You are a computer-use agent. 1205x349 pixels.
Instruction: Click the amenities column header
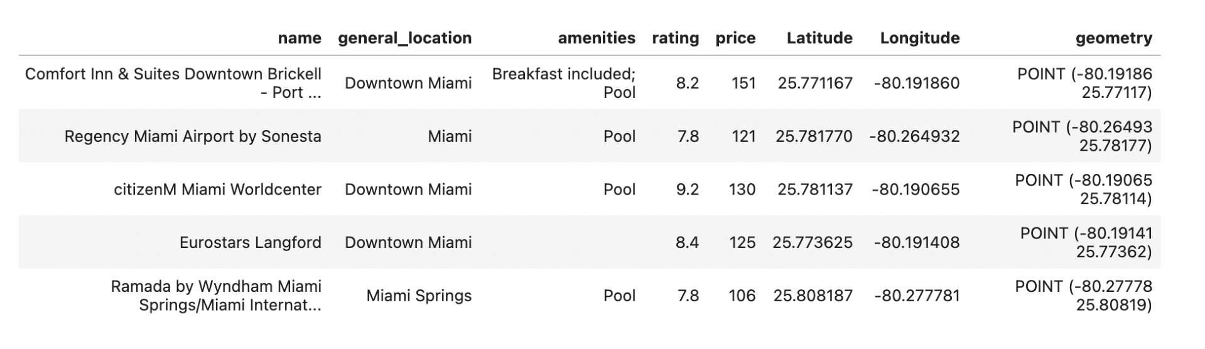click(x=596, y=38)
